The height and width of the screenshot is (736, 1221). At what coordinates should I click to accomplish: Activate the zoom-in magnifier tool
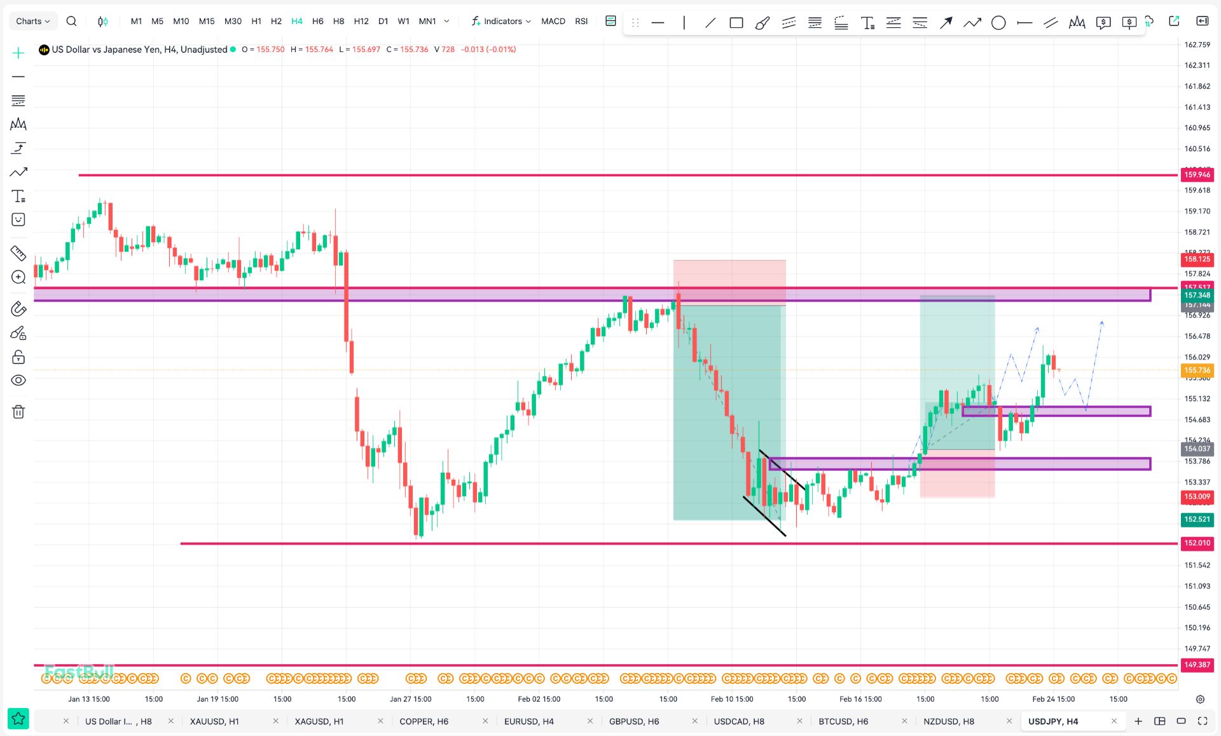[18, 277]
